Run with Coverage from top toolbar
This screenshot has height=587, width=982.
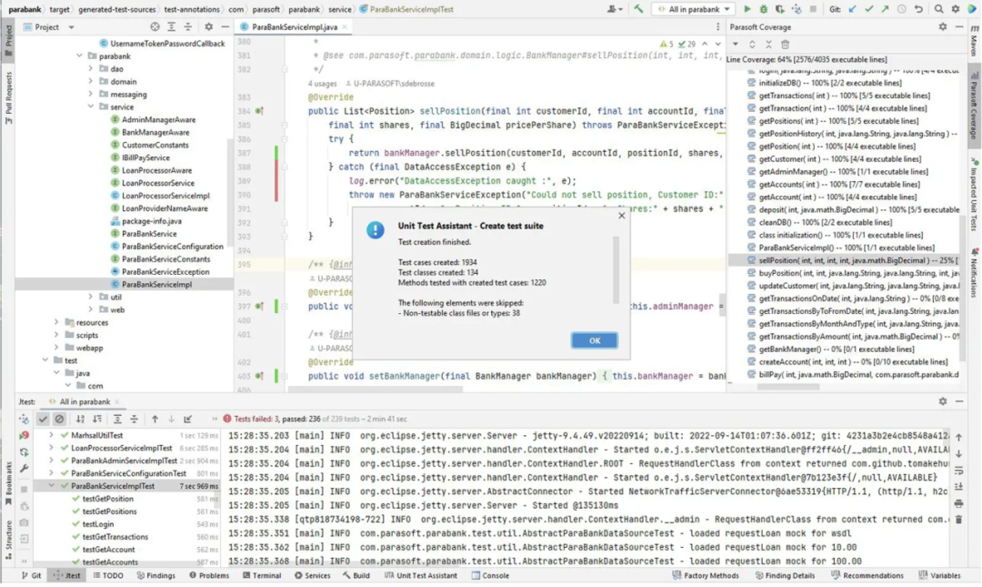tap(780, 9)
